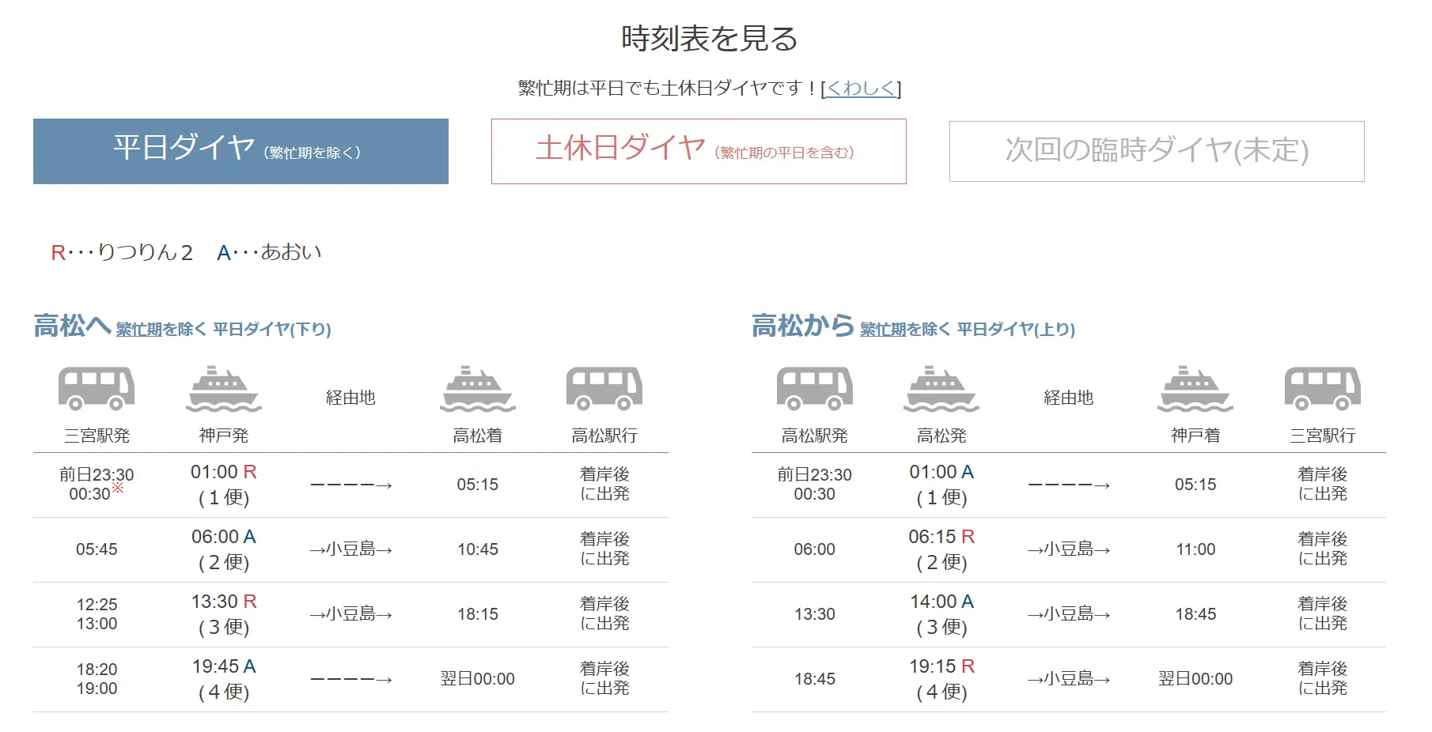Screen dimensions: 1432x732
Task: Click the legend entry A・・・あおい
Action: [x=270, y=252]
